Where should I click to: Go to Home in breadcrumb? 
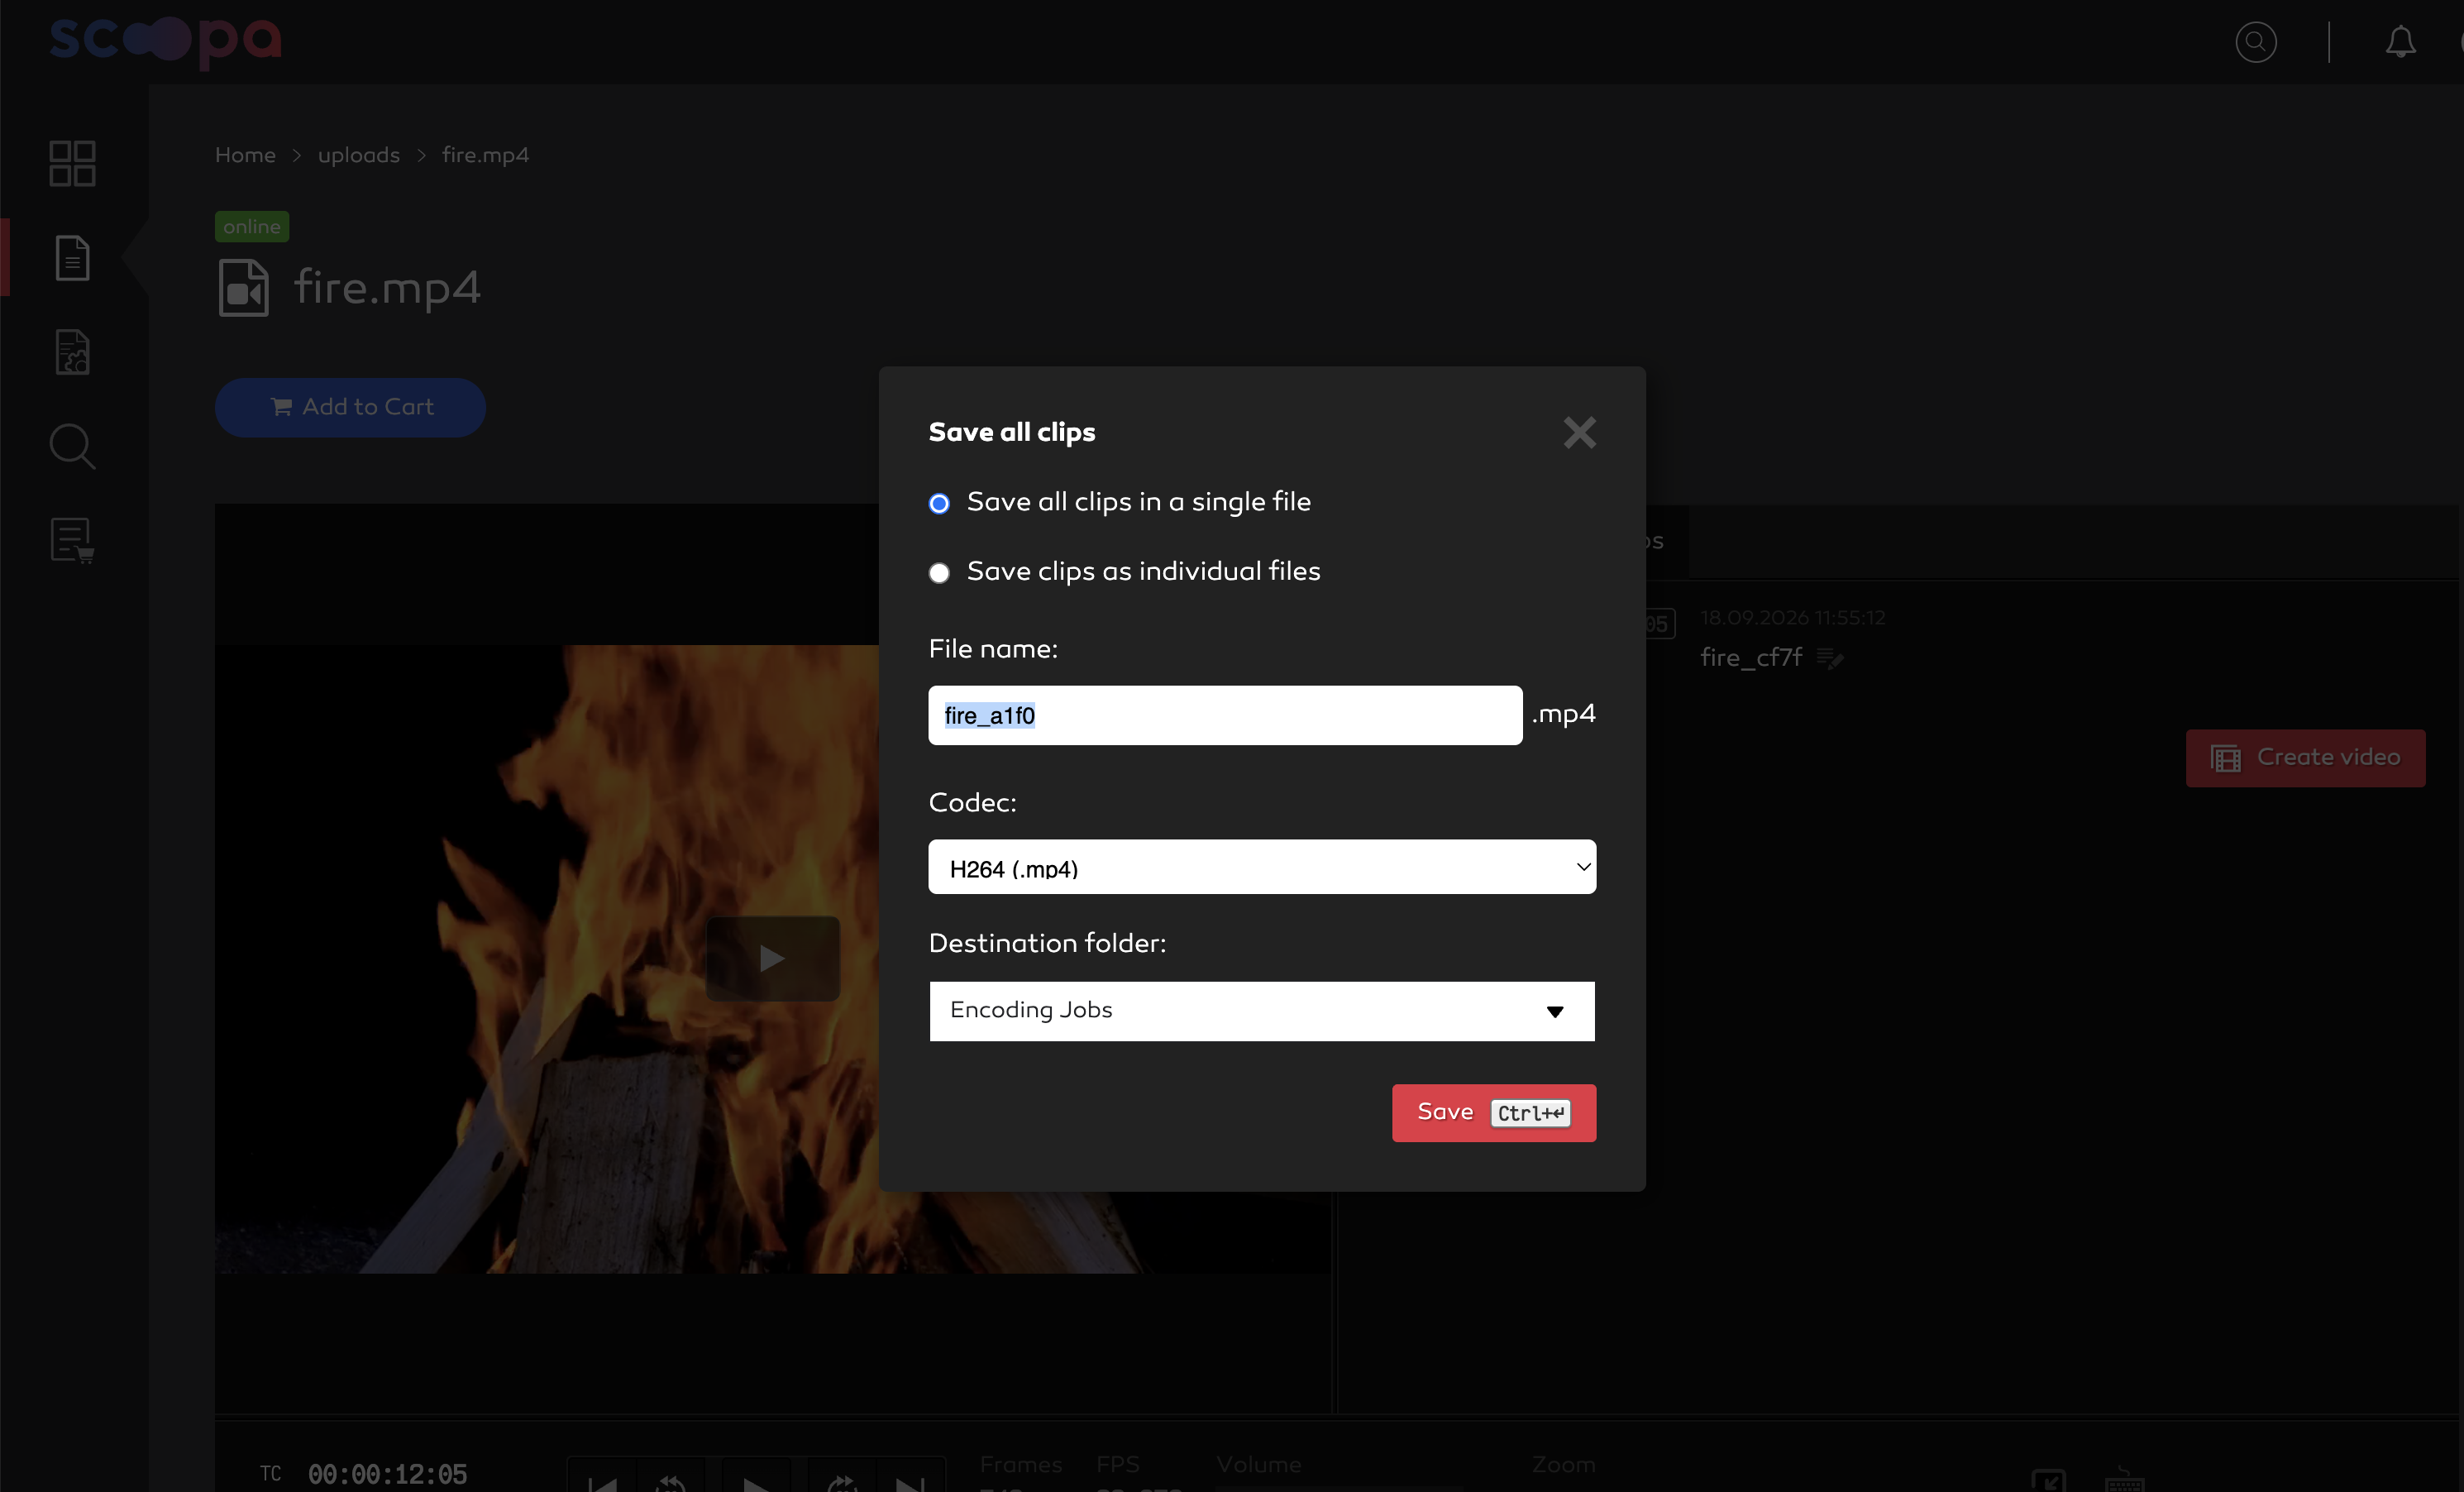[245, 155]
